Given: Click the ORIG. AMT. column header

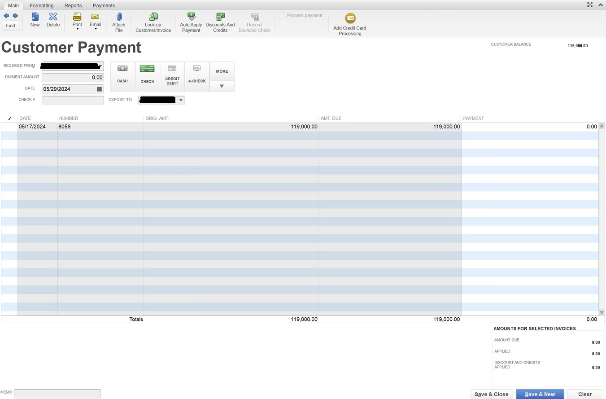Looking at the screenshot, I should tap(157, 118).
